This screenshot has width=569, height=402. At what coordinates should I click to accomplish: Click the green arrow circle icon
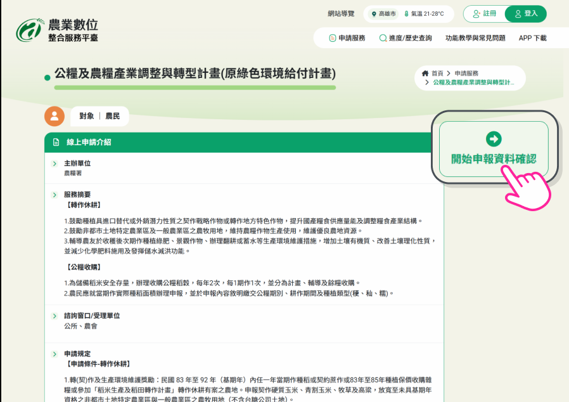click(x=494, y=139)
